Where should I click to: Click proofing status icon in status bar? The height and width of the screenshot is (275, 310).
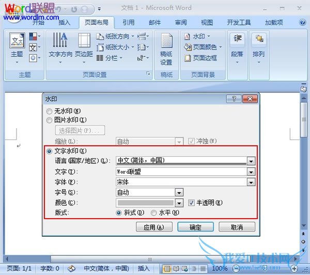click(71, 268)
